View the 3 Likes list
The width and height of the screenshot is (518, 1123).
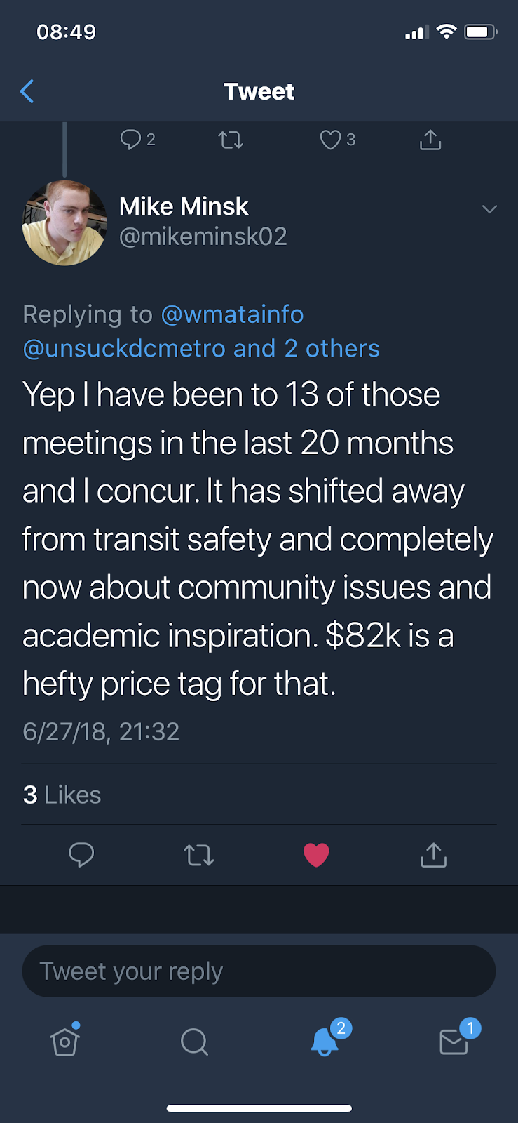point(62,795)
